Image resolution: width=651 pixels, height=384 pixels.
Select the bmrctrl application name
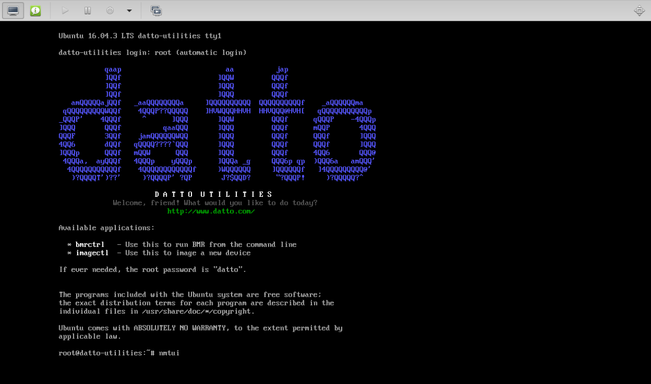(x=90, y=244)
